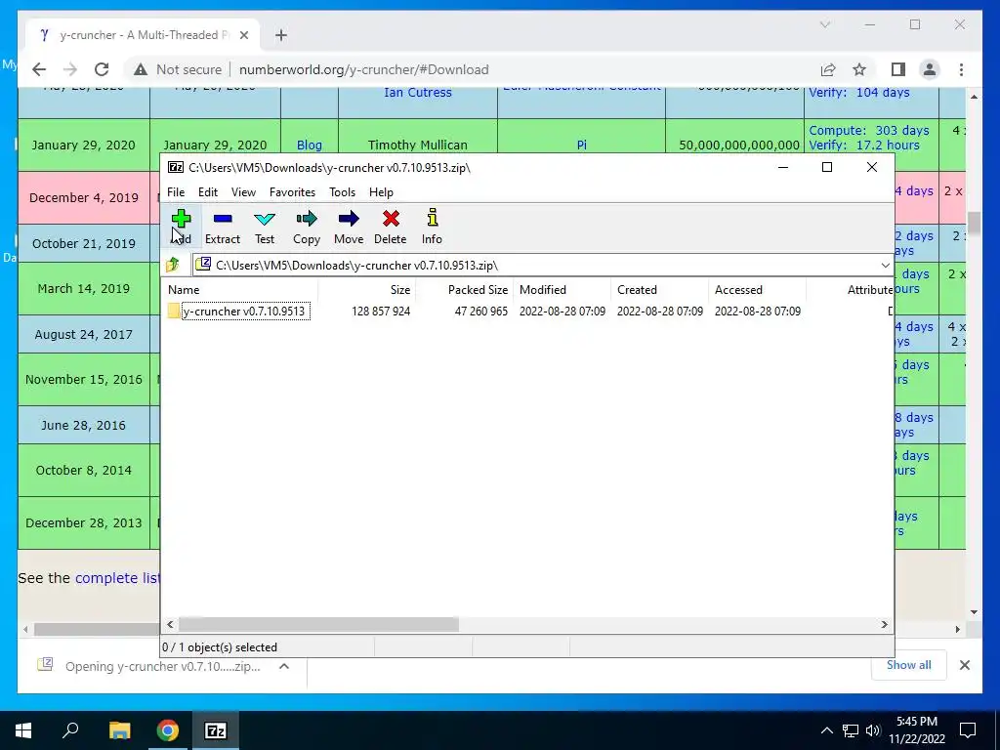Click the 7-Zip scrollbar right arrow
This screenshot has height=750, width=1000.
[x=885, y=624]
